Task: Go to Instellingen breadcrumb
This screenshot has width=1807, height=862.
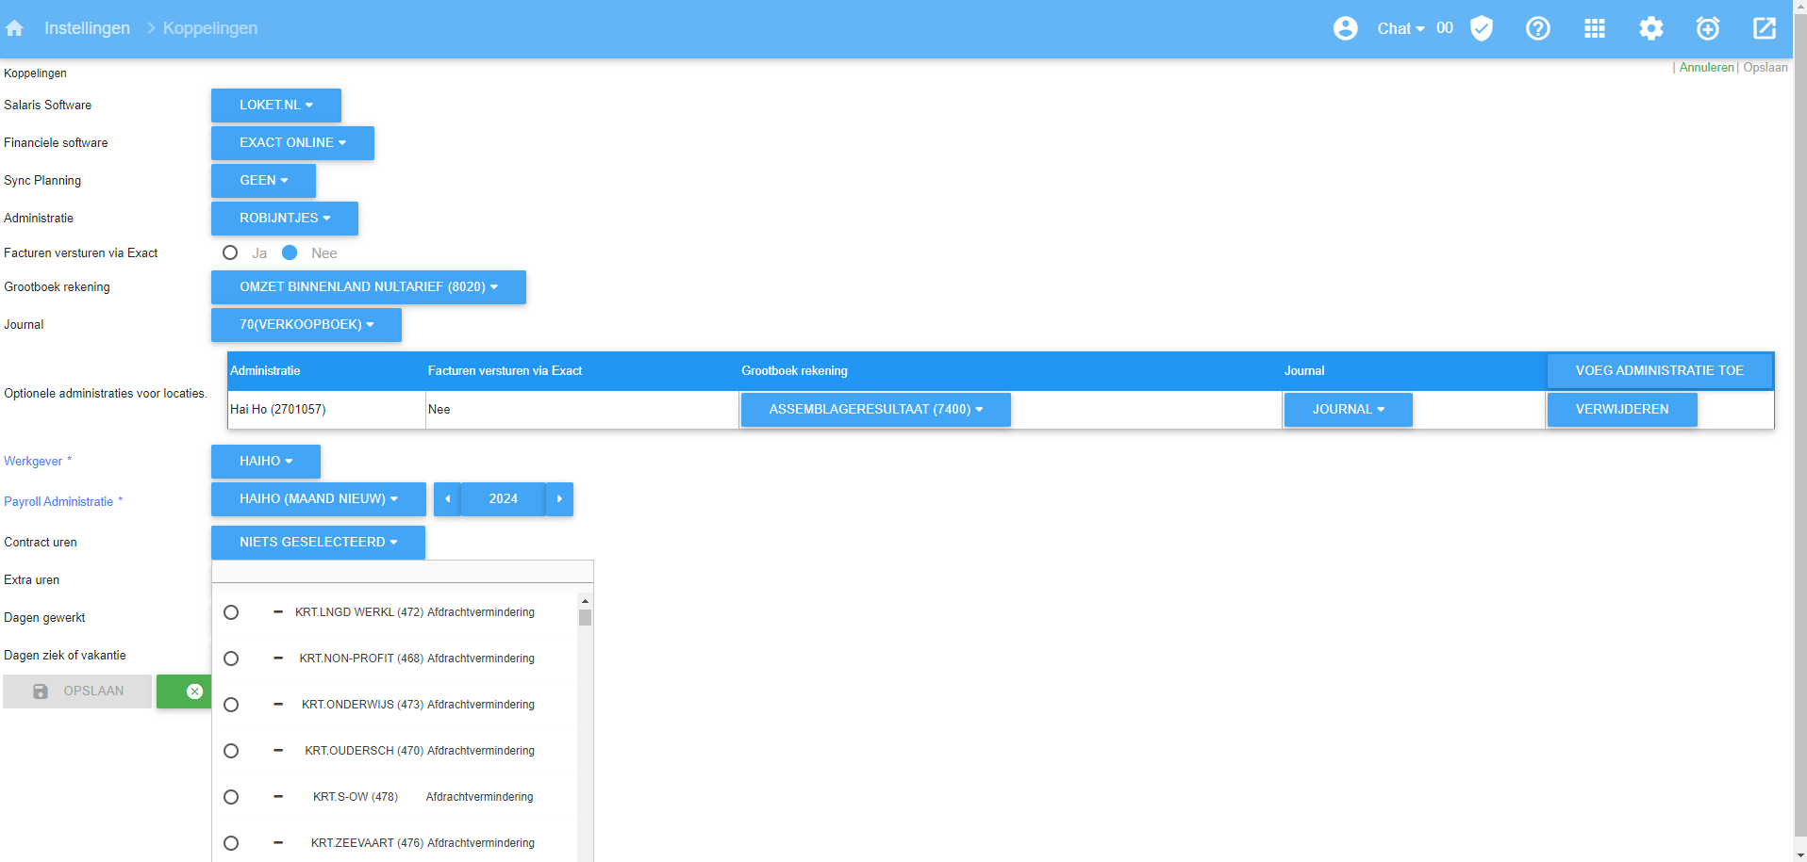Action: coord(87,28)
